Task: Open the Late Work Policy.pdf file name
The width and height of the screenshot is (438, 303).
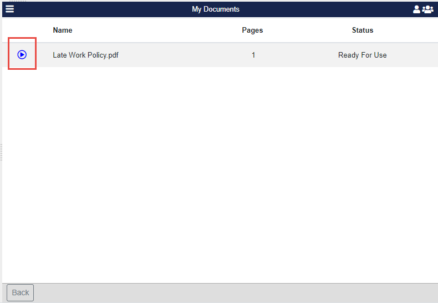Action: pos(85,55)
